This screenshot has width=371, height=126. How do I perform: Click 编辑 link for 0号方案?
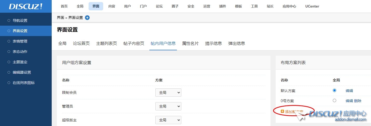click(349, 101)
